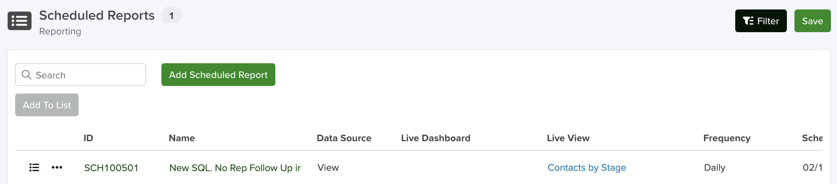Viewport: 837px width, 184px height.
Task: Save the scheduled reports view
Action: click(812, 21)
